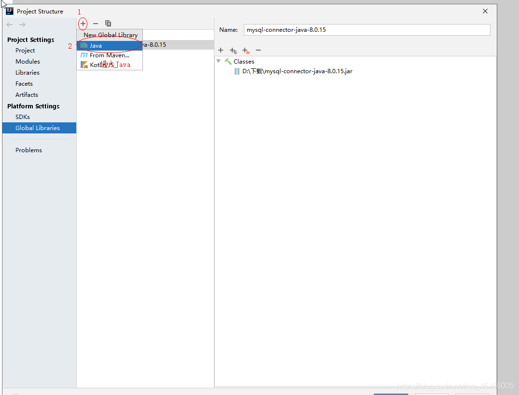Select the Classes node label
Viewport: 519px width, 395px height.
tap(244, 62)
